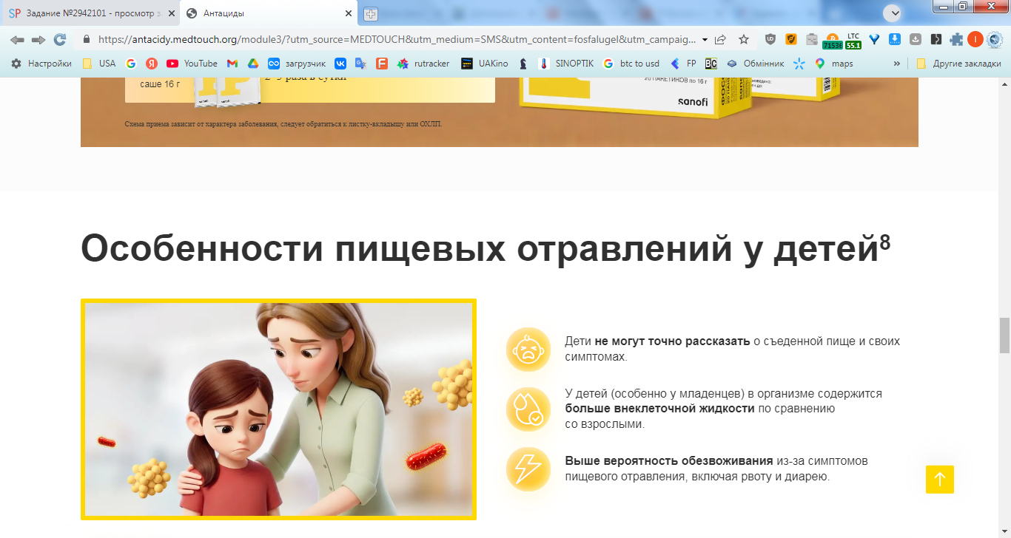View site security lock information

87,40
